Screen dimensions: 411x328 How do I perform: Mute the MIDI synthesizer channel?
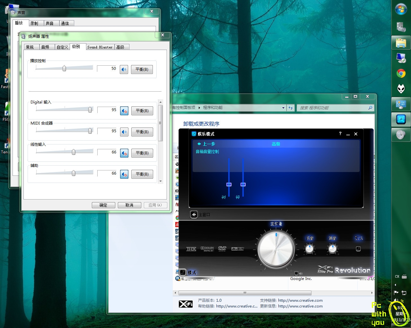click(x=124, y=132)
